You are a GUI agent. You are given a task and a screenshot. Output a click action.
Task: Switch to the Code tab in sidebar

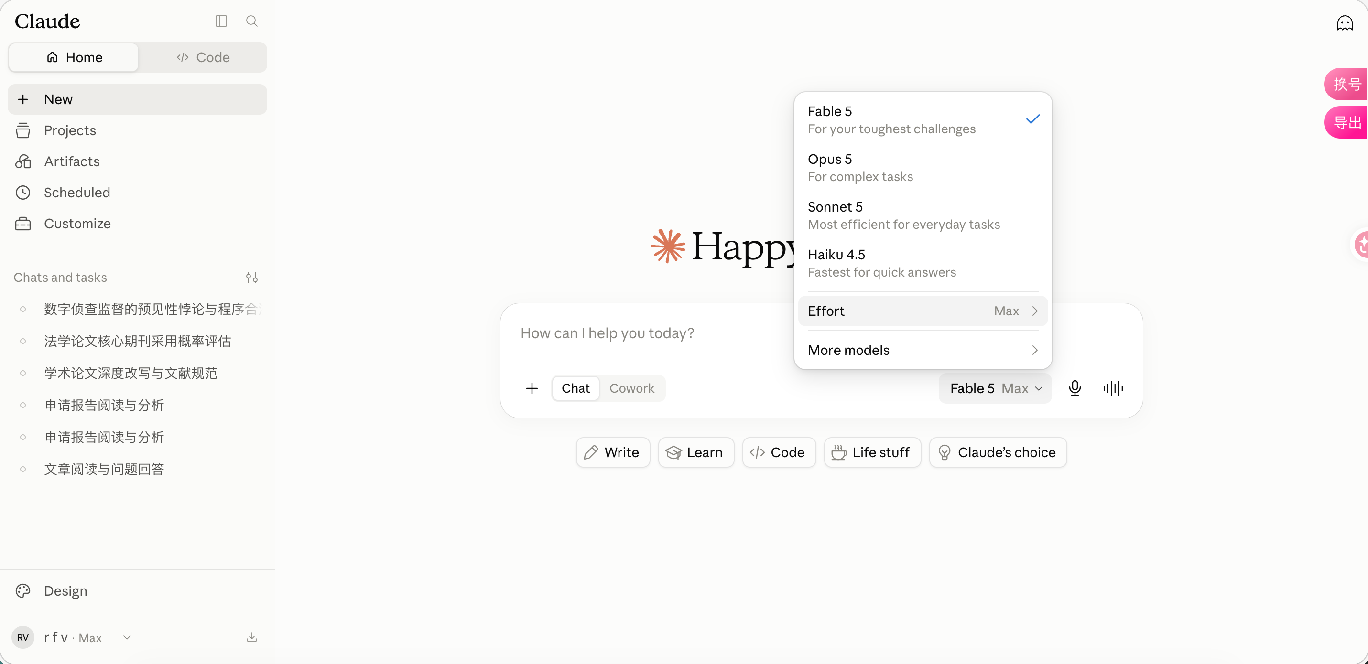tap(203, 57)
